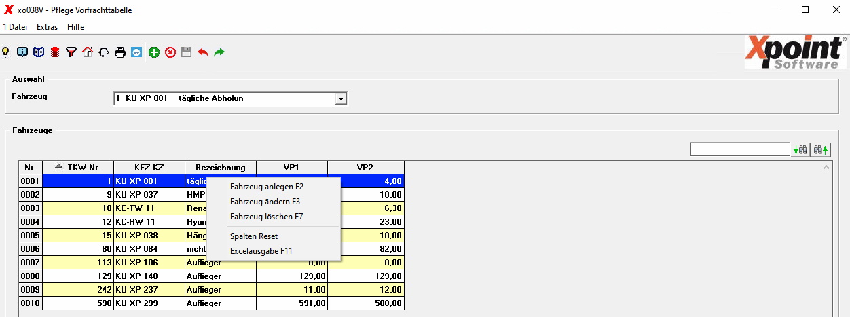Screen dimensions: 850x317
Task: Choose Fahrzeug ändern F3 in context menu
Action: 273,202
